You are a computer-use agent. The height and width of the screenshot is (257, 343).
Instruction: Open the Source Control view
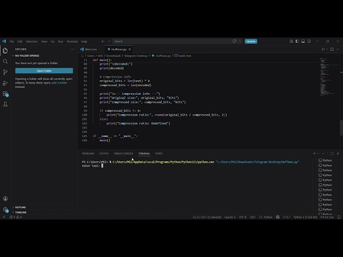[x=5, y=72]
